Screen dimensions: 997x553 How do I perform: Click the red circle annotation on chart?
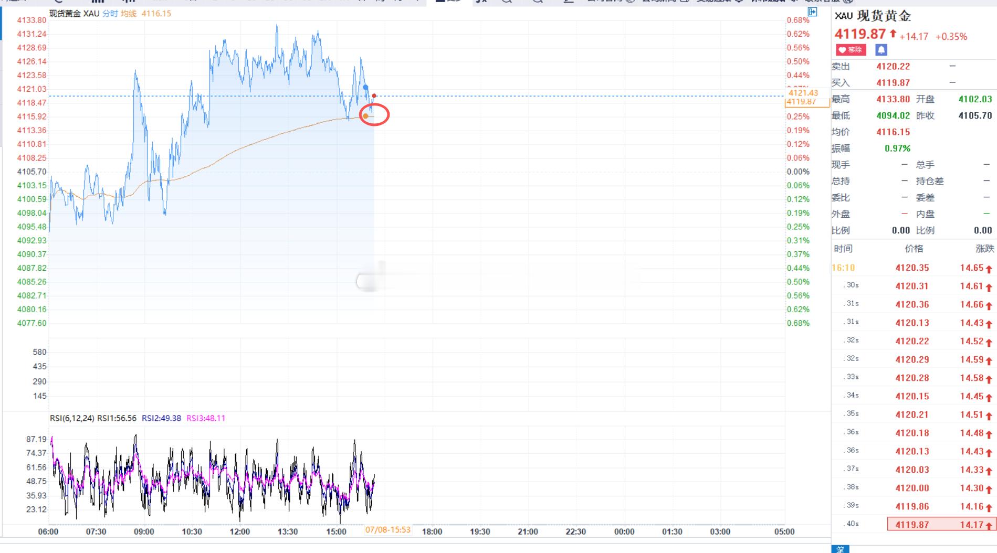374,114
